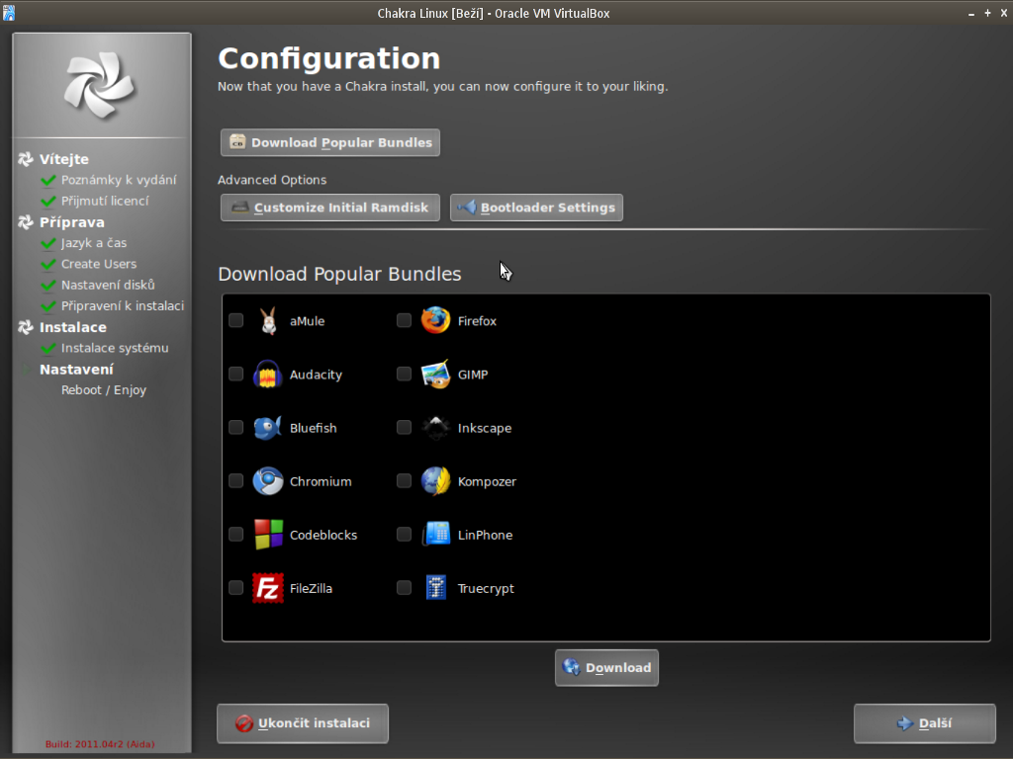1013x759 pixels.
Task: Click the Advanced Options label
Action: click(272, 180)
